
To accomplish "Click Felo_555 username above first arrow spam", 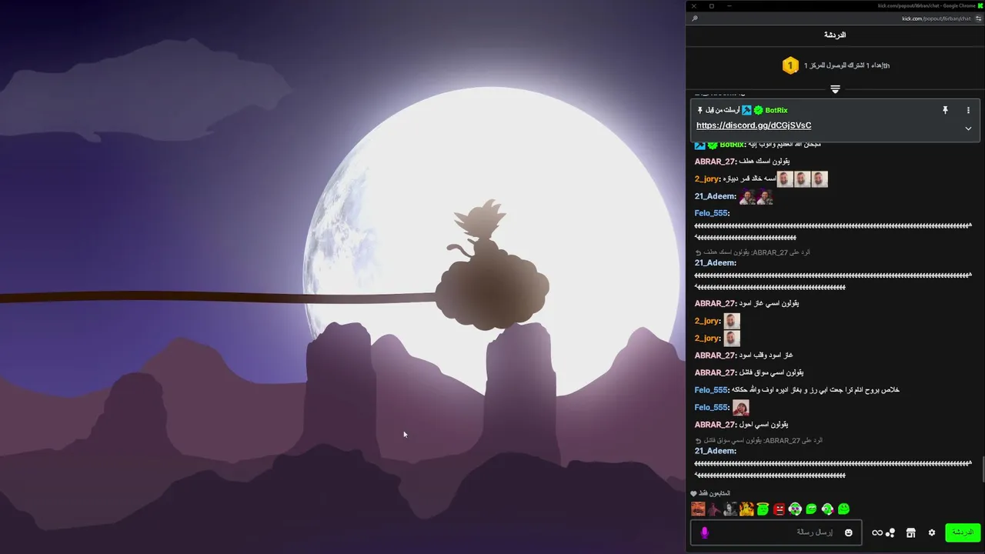I will coord(711,213).
